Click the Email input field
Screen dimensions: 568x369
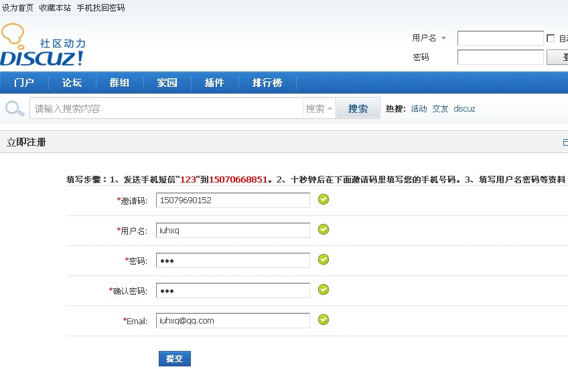pos(233,320)
